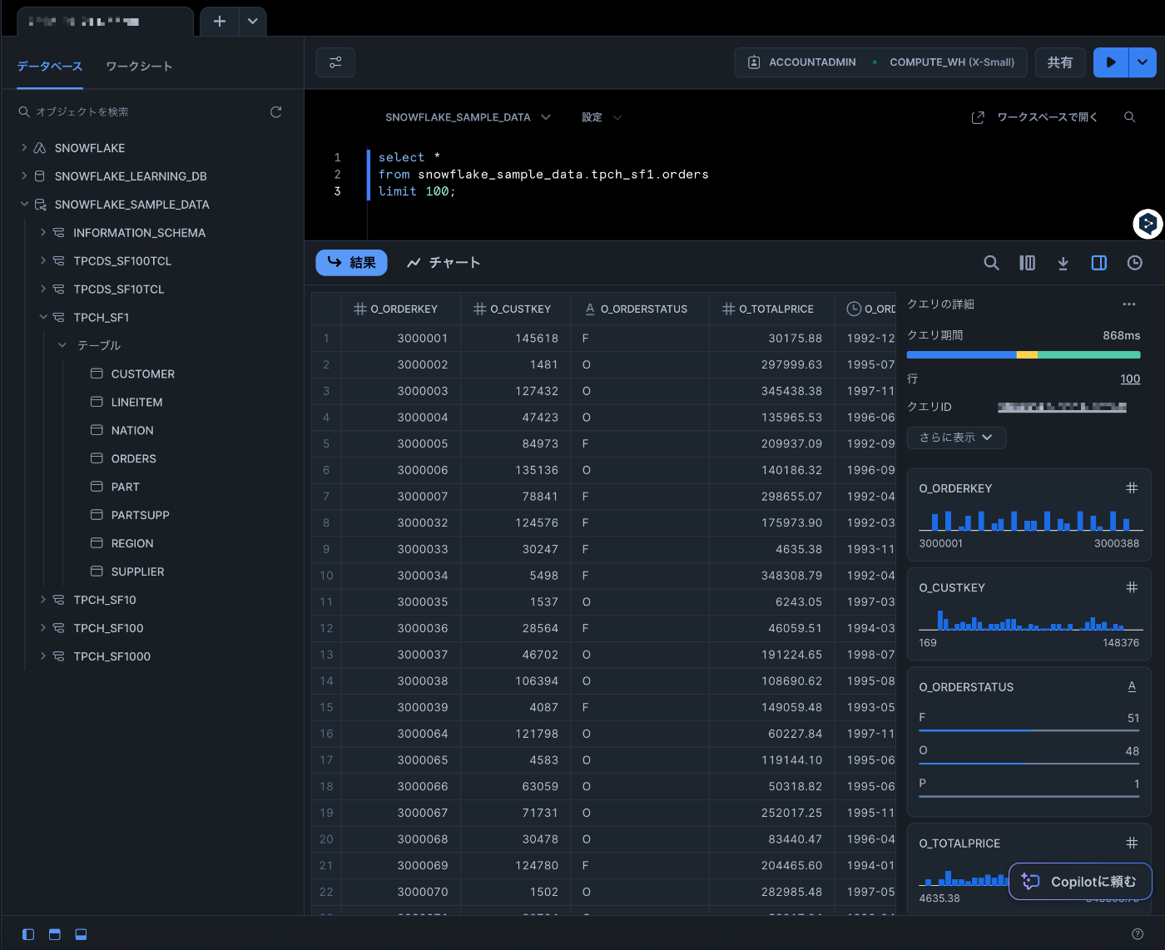The height and width of the screenshot is (950, 1165).
Task: Click the O_CUSTKEY column header
Action: pyautogui.click(x=517, y=309)
